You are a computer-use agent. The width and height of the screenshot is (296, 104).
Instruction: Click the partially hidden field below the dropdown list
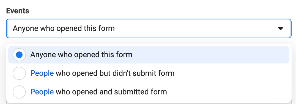(149, 103)
